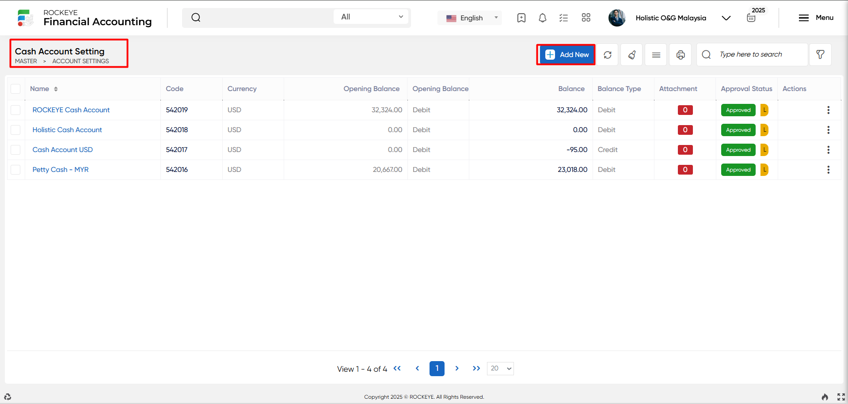Select page 1 in pagination
Image resolution: width=848 pixels, height=404 pixels.
[437, 369]
